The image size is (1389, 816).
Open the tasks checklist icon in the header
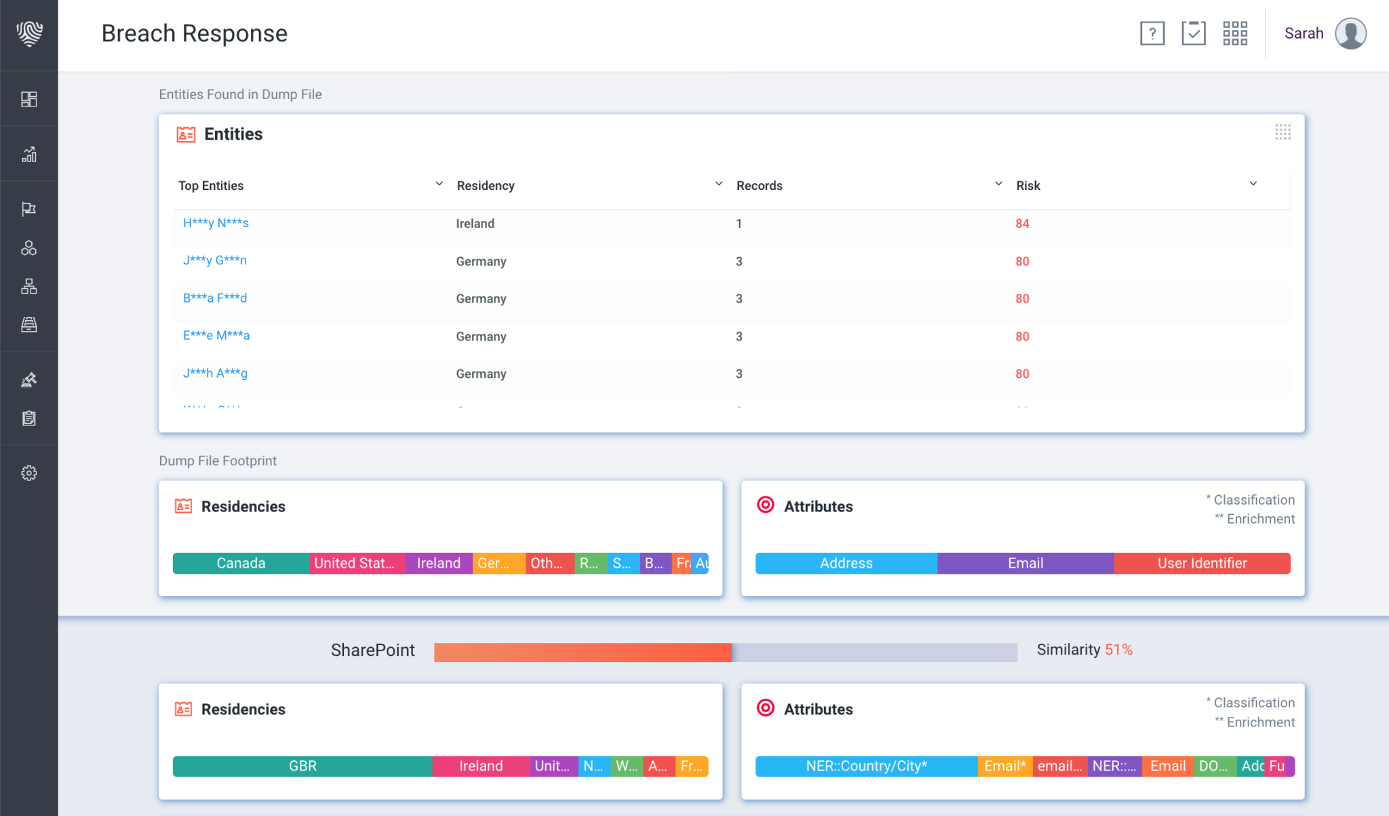tap(1194, 33)
